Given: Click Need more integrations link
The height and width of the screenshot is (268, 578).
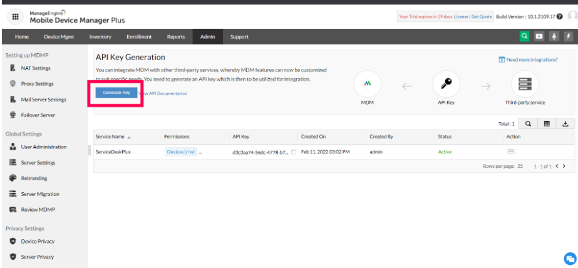Looking at the screenshot, I should (x=532, y=59).
